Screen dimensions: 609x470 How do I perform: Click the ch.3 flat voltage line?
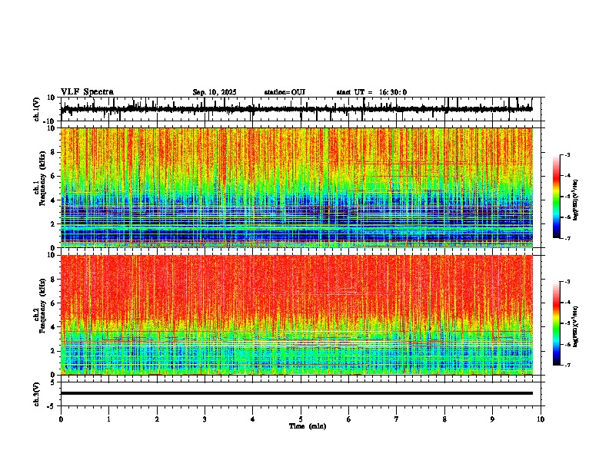pos(297,393)
